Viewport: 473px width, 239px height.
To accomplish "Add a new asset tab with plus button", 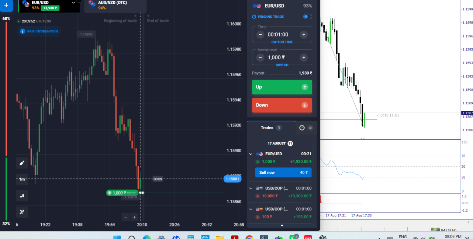I will [x=6, y=5].
